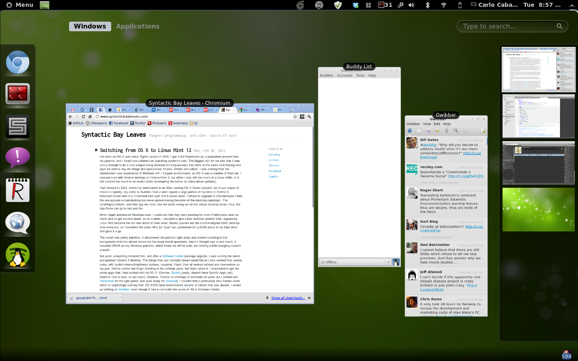Click GitHub bookmark in Chromium bar
Image resolution: width=578 pixels, height=361 pixels.
point(76,123)
